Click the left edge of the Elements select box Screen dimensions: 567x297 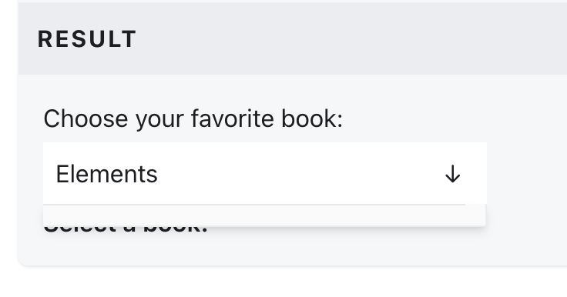(x=45, y=173)
